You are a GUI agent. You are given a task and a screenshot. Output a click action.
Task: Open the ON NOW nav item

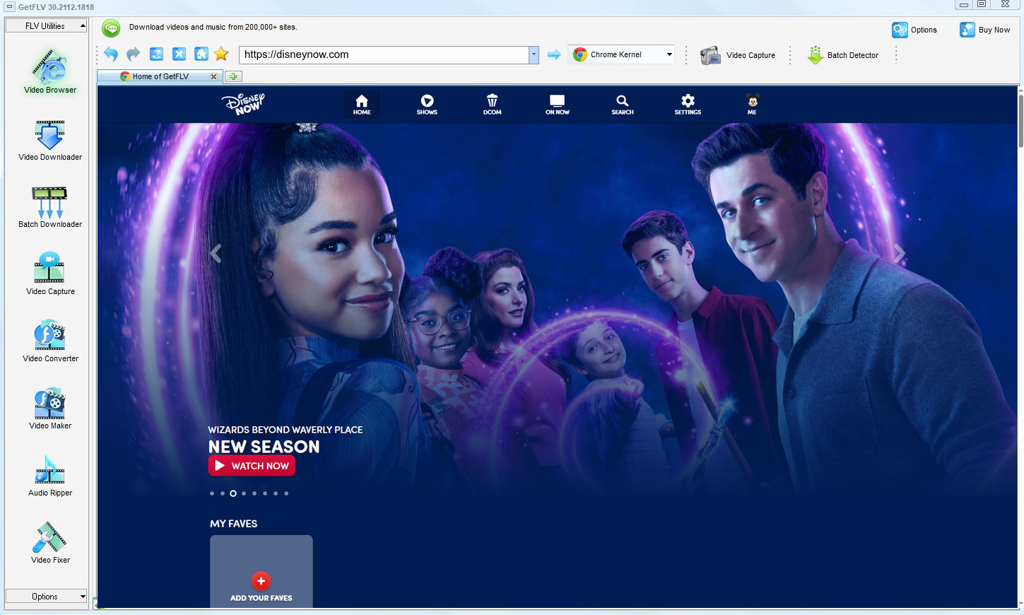click(558, 104)
